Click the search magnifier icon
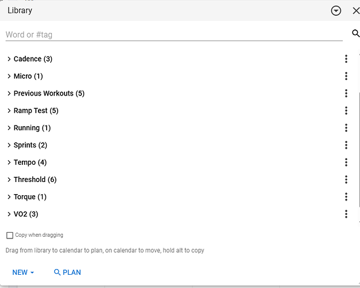 (x=355, y=34)
